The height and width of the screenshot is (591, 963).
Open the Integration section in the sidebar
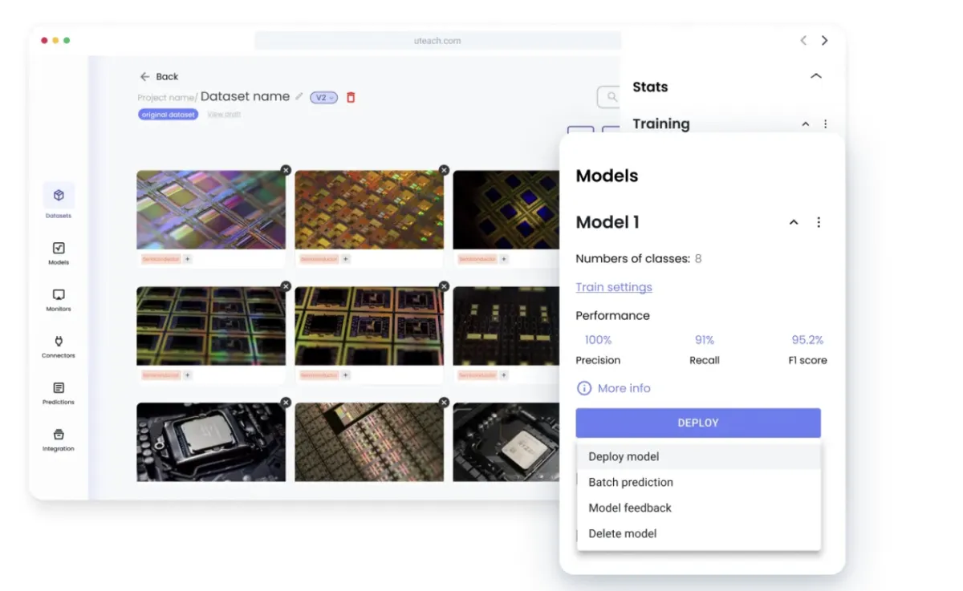click(59, 439)
